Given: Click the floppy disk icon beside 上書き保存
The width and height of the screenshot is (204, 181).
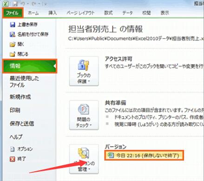Looking at the screenshot, I should (13, 25).
